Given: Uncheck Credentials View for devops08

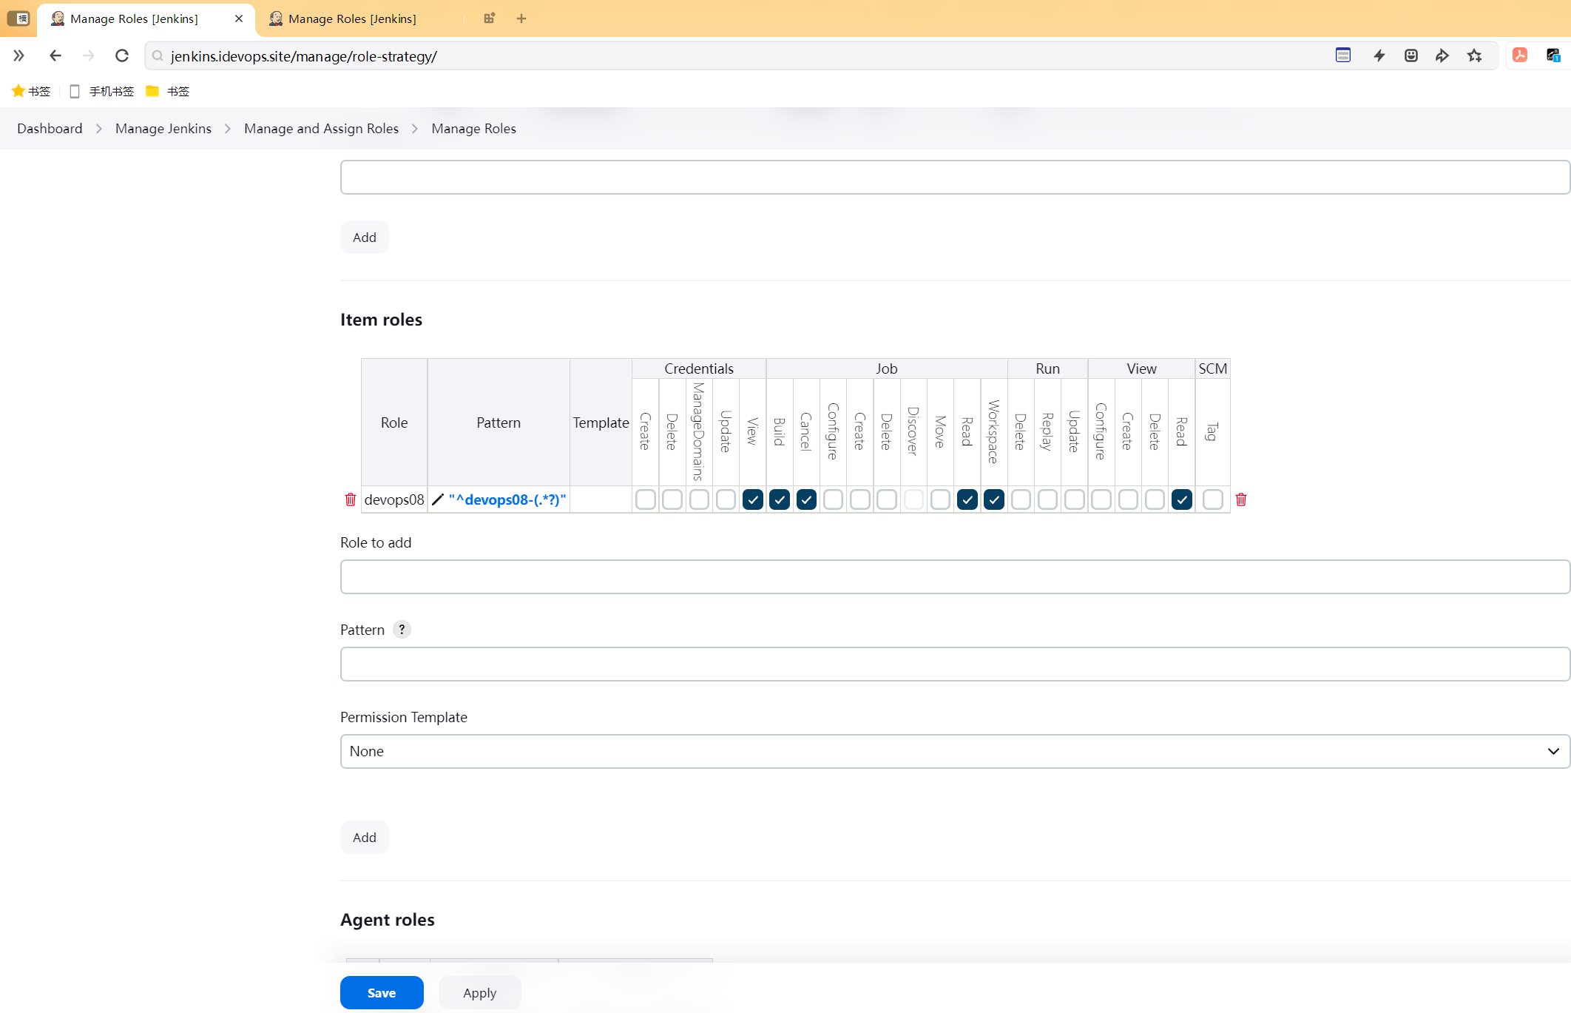Looking at the screenshot, I should [753, 499].
